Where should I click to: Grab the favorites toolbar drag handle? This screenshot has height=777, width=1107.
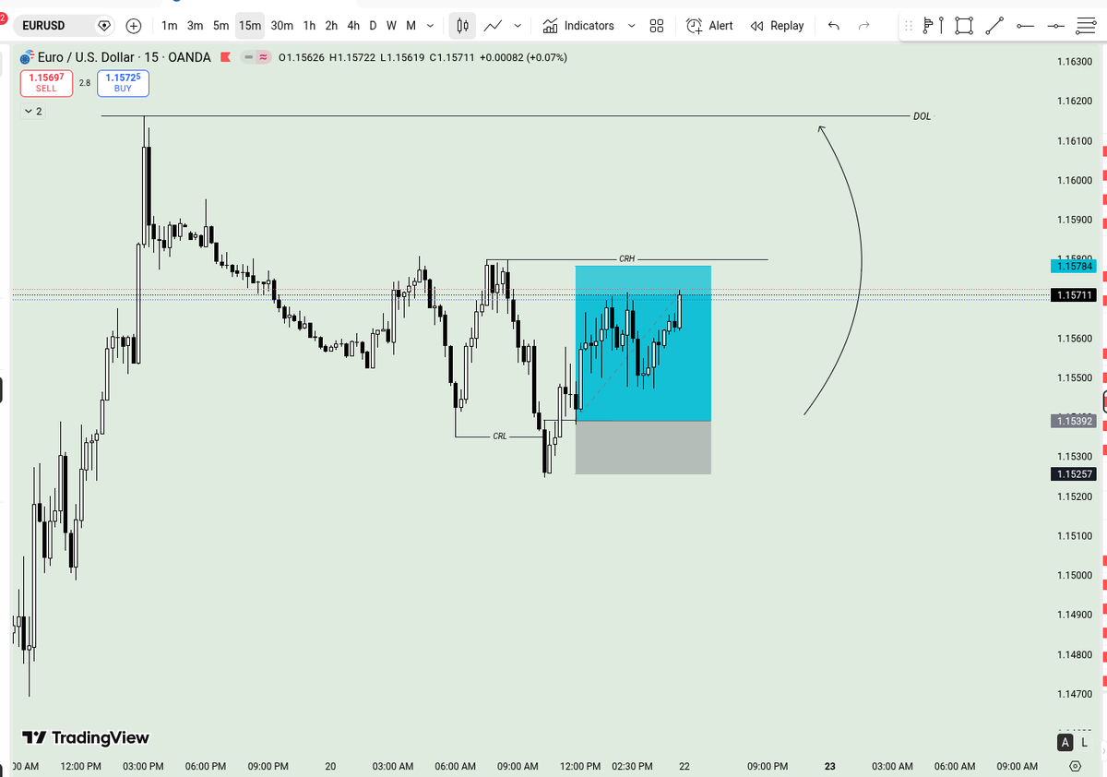pyautogui.click(x=910, y=26)
